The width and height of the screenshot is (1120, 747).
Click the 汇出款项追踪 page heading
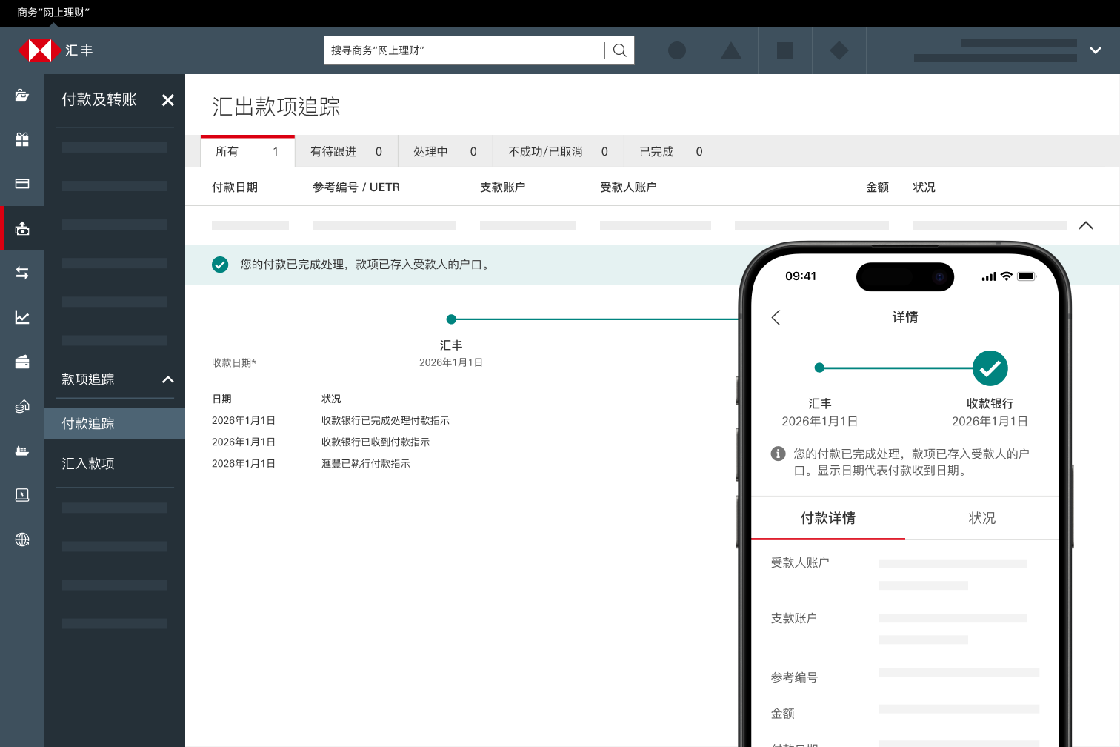coord(276,107)
